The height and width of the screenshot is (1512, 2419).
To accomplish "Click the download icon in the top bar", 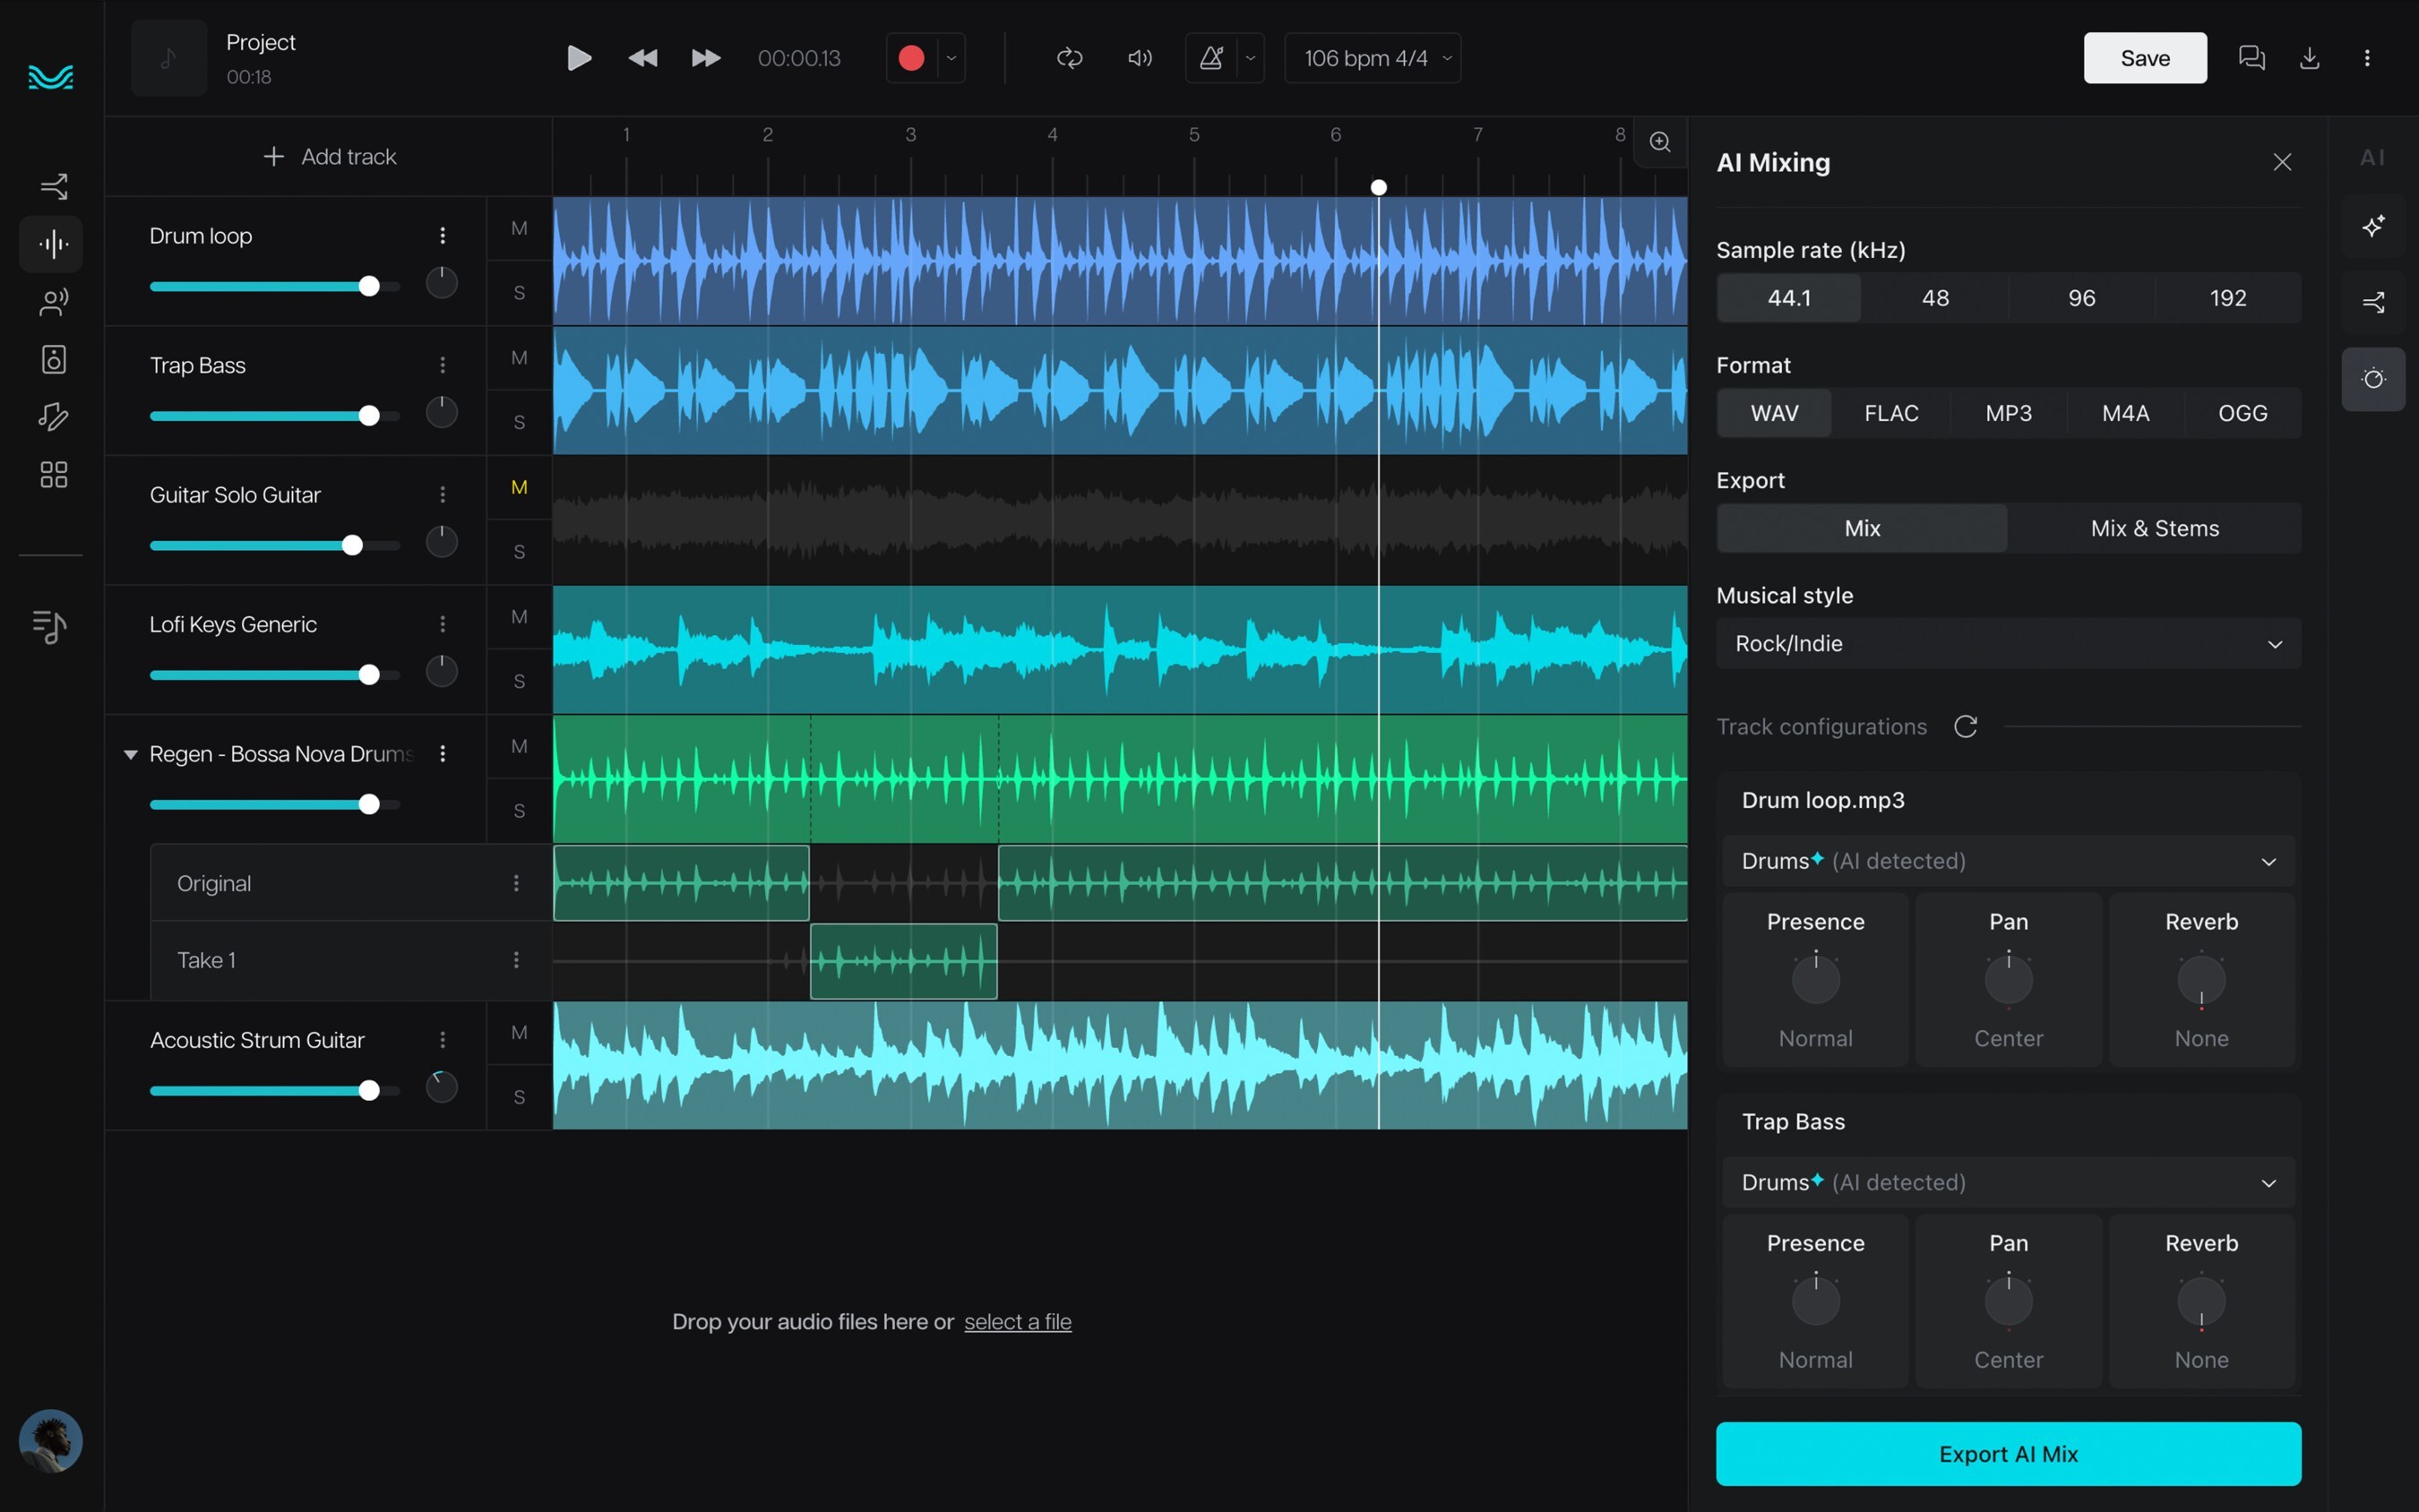I will point(2309,58).
